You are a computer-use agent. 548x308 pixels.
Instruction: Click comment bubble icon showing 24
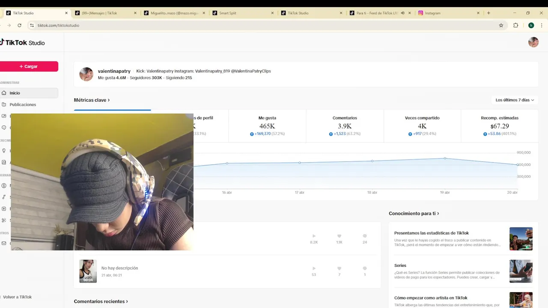365,236
